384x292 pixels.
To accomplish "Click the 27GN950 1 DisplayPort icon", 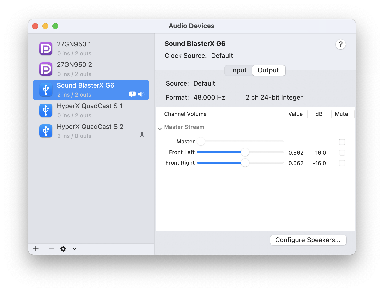I will (x=46, y=48).
